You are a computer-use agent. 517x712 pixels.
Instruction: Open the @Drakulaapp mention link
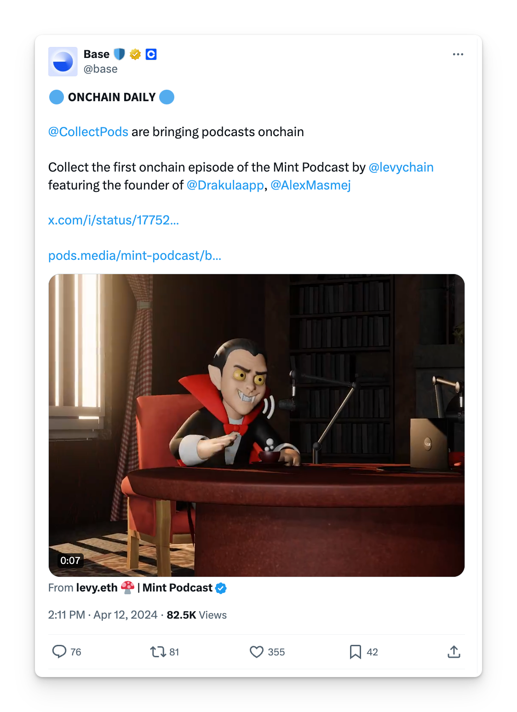click(225, 185)
